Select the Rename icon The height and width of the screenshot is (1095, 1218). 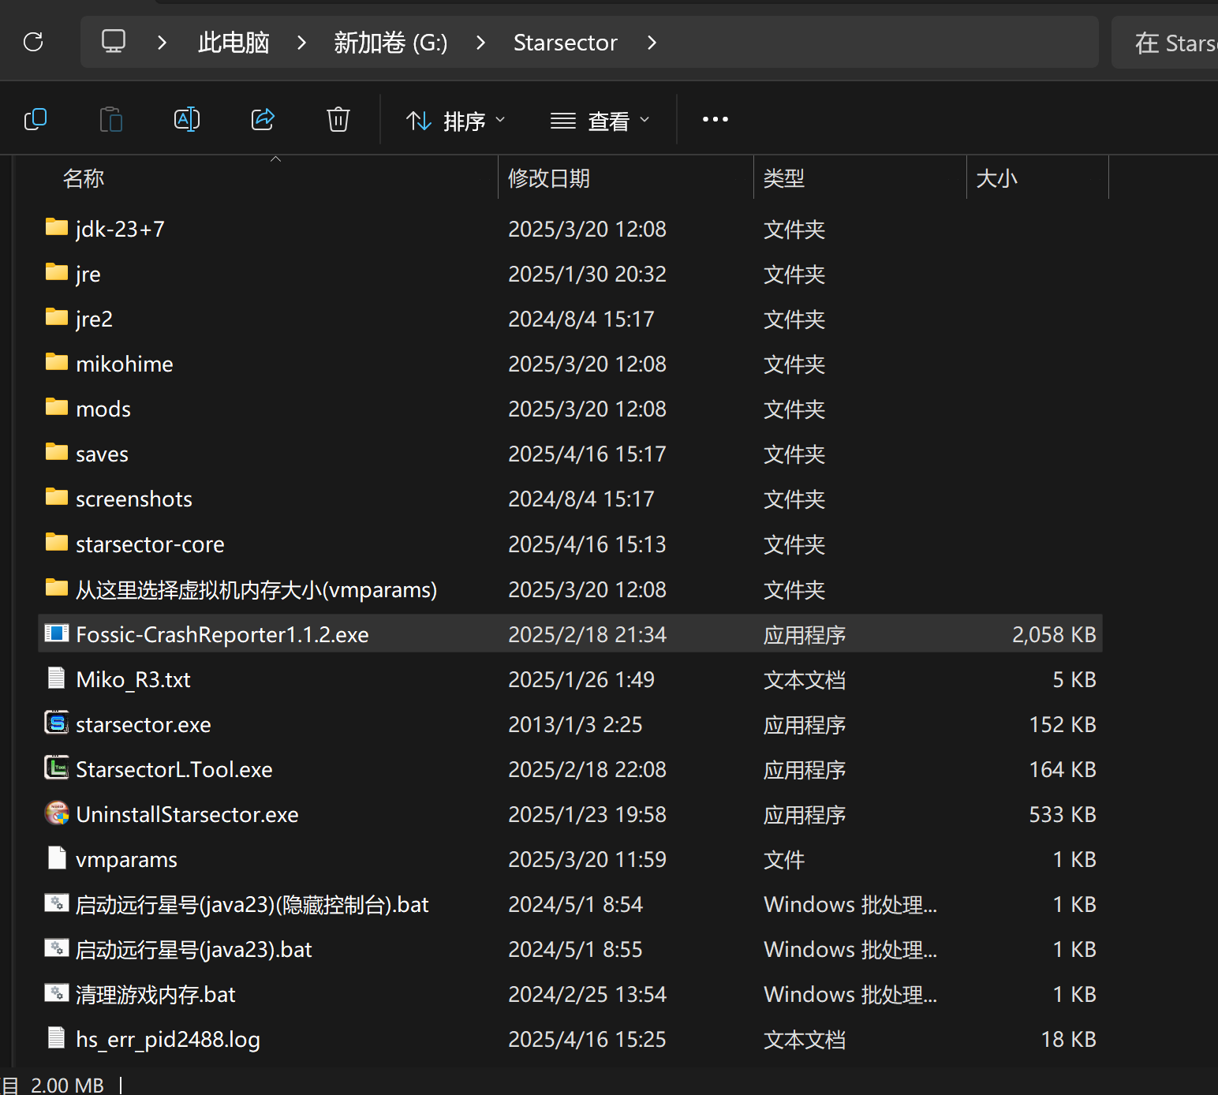coord(186,119)
